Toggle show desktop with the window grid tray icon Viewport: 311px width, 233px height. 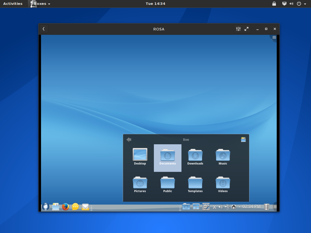196,207
